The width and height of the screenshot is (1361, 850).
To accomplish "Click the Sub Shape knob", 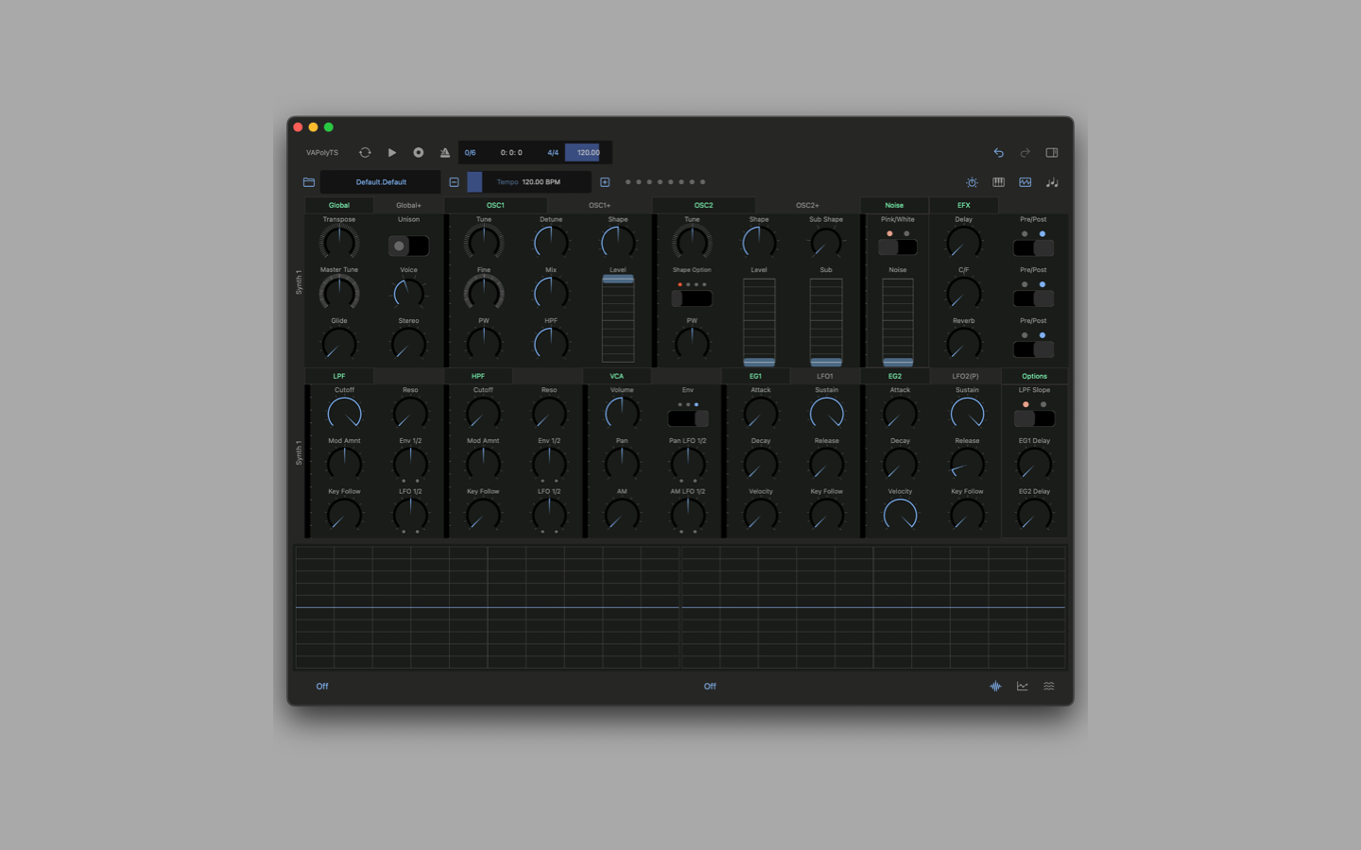I will [x=826, y=243].
